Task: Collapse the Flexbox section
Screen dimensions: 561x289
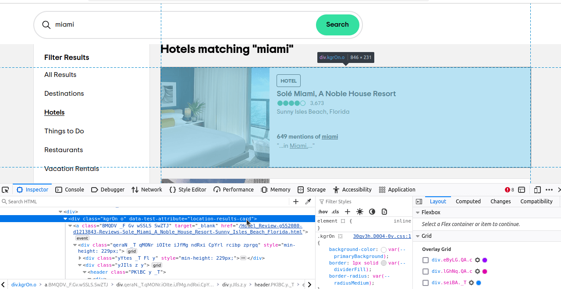Action: [417, 212]
